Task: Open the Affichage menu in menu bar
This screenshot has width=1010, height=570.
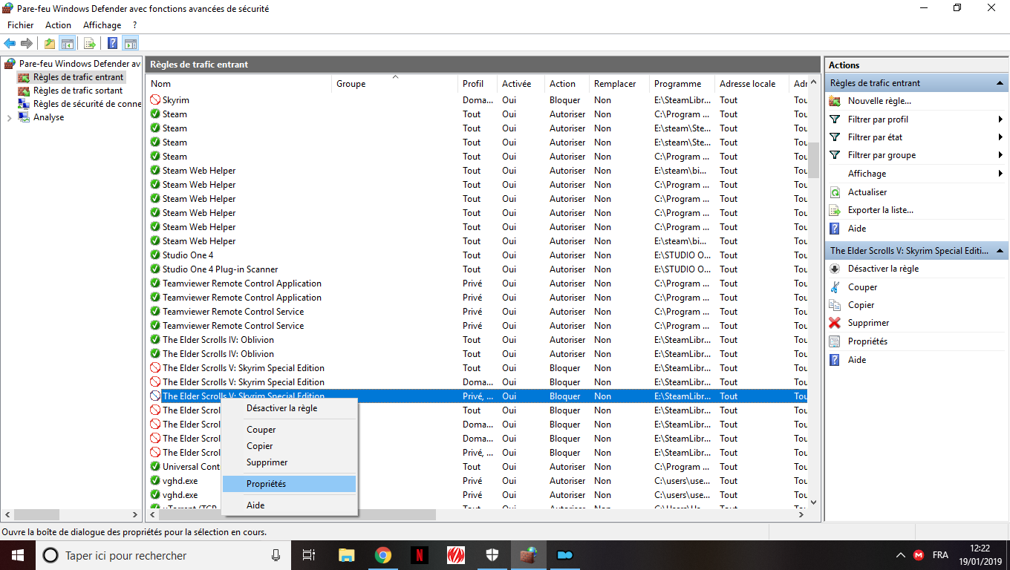Action: pyautogui.click(x=102, y=25)
